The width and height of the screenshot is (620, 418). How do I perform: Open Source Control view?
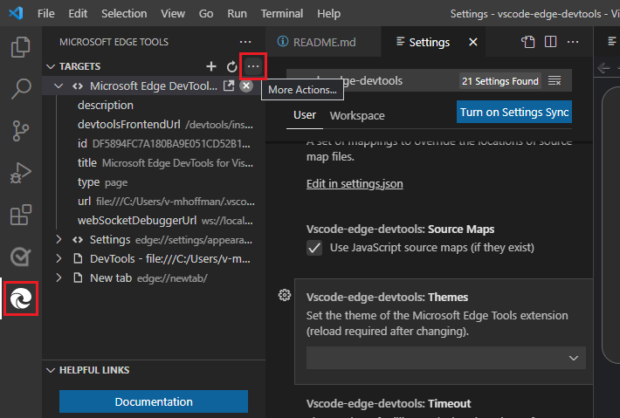[x=21, y=131]
